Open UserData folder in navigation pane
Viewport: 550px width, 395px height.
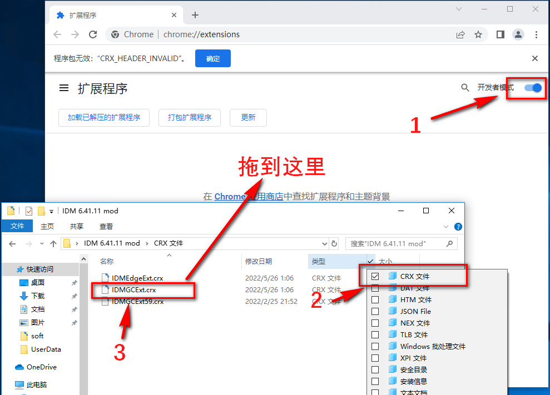click(x=46, y=349)
